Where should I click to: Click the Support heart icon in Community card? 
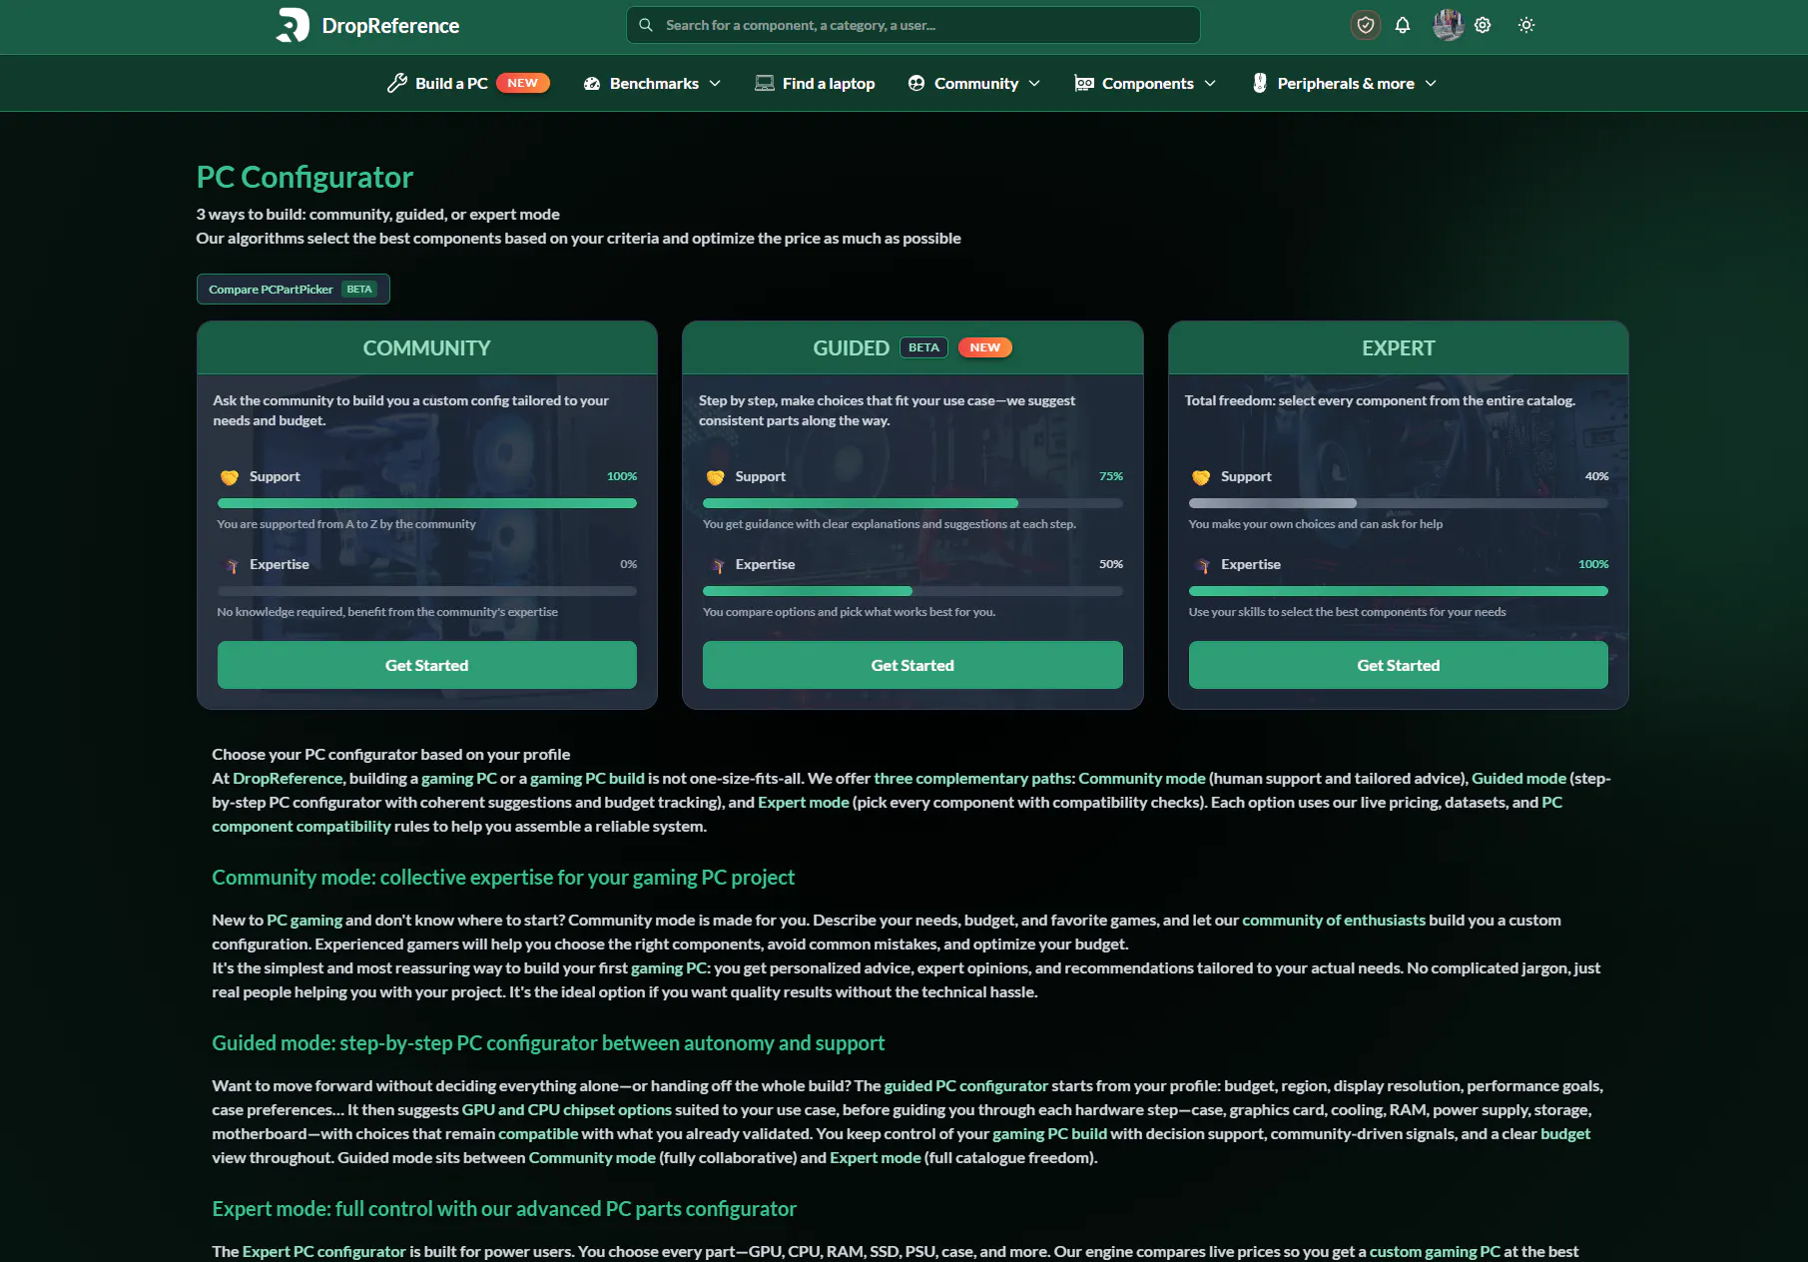230,477
